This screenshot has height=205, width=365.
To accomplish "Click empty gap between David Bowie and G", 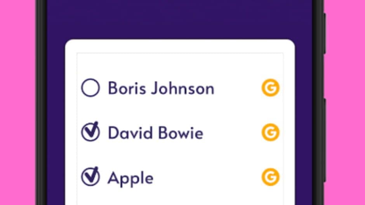I will [232, 133].
